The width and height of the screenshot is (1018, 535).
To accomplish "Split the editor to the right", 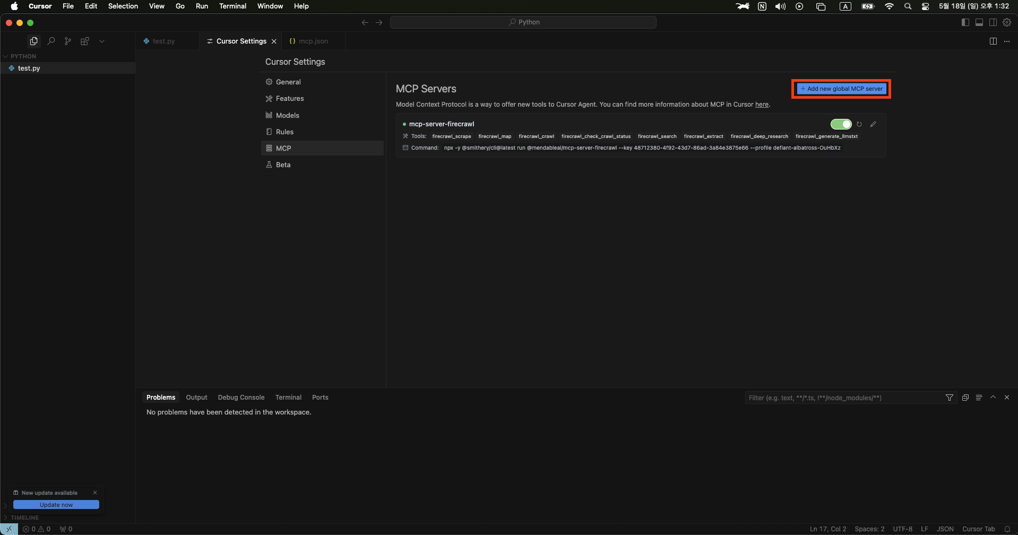I will (993, 41).
